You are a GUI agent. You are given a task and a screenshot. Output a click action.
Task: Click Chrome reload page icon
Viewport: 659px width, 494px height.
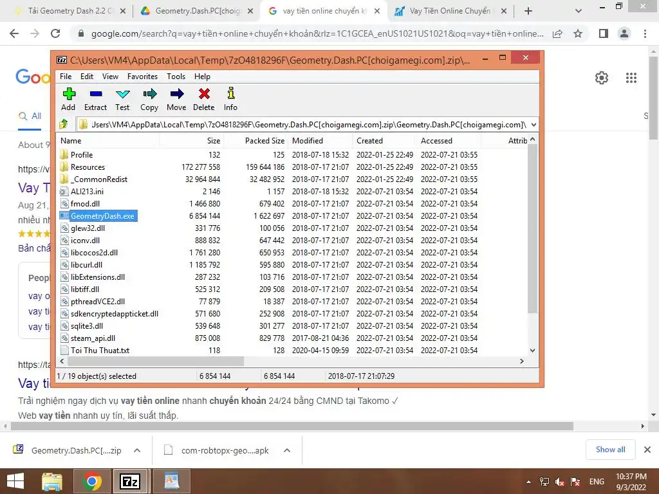click(x=55, y=33)
